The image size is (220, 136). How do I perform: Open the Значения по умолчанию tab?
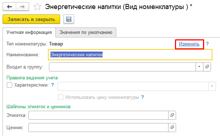(x=86, y=32)
